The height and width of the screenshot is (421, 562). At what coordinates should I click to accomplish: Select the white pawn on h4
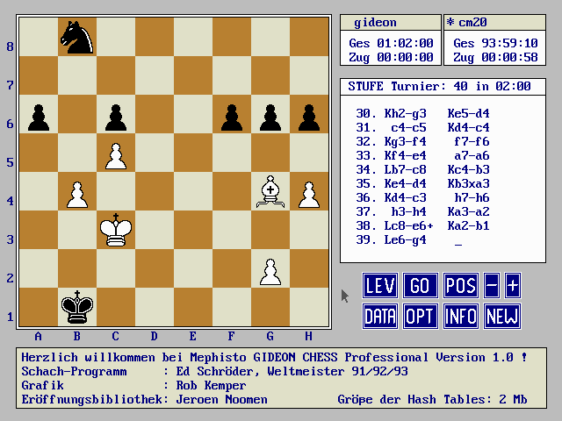point(309,195)
